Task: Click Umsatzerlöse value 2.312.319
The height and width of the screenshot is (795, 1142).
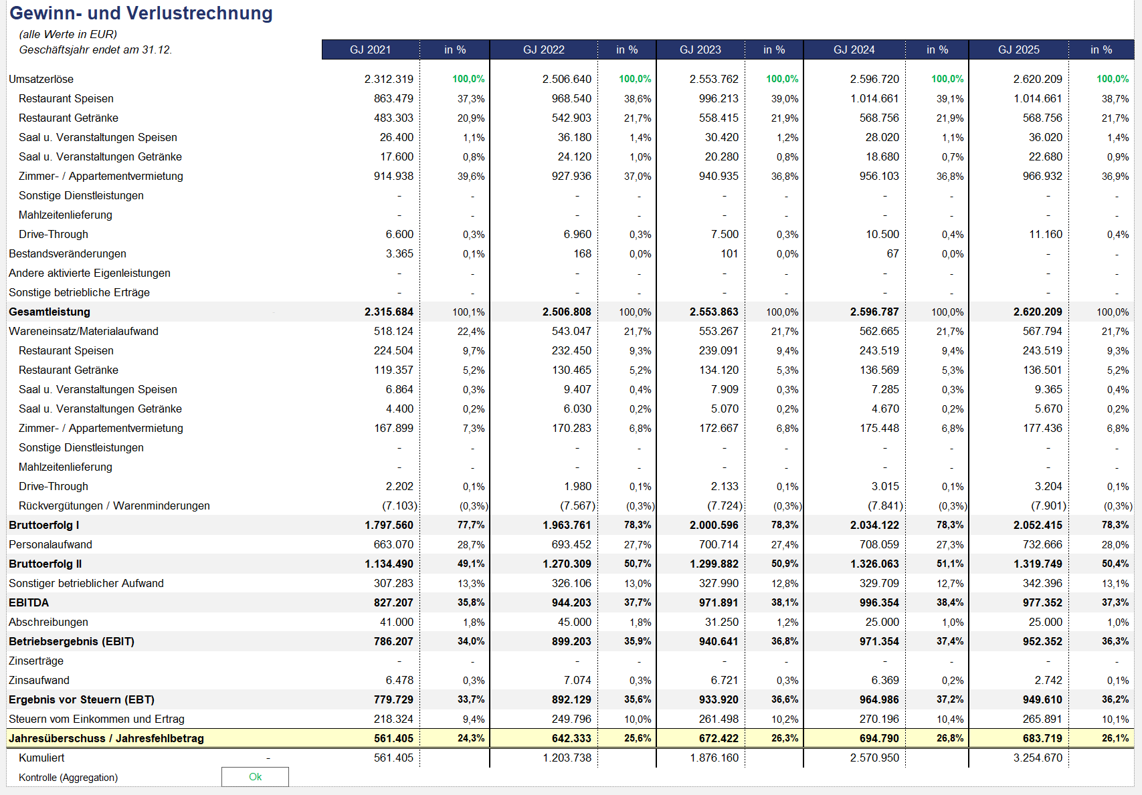Action: point(389,79)
